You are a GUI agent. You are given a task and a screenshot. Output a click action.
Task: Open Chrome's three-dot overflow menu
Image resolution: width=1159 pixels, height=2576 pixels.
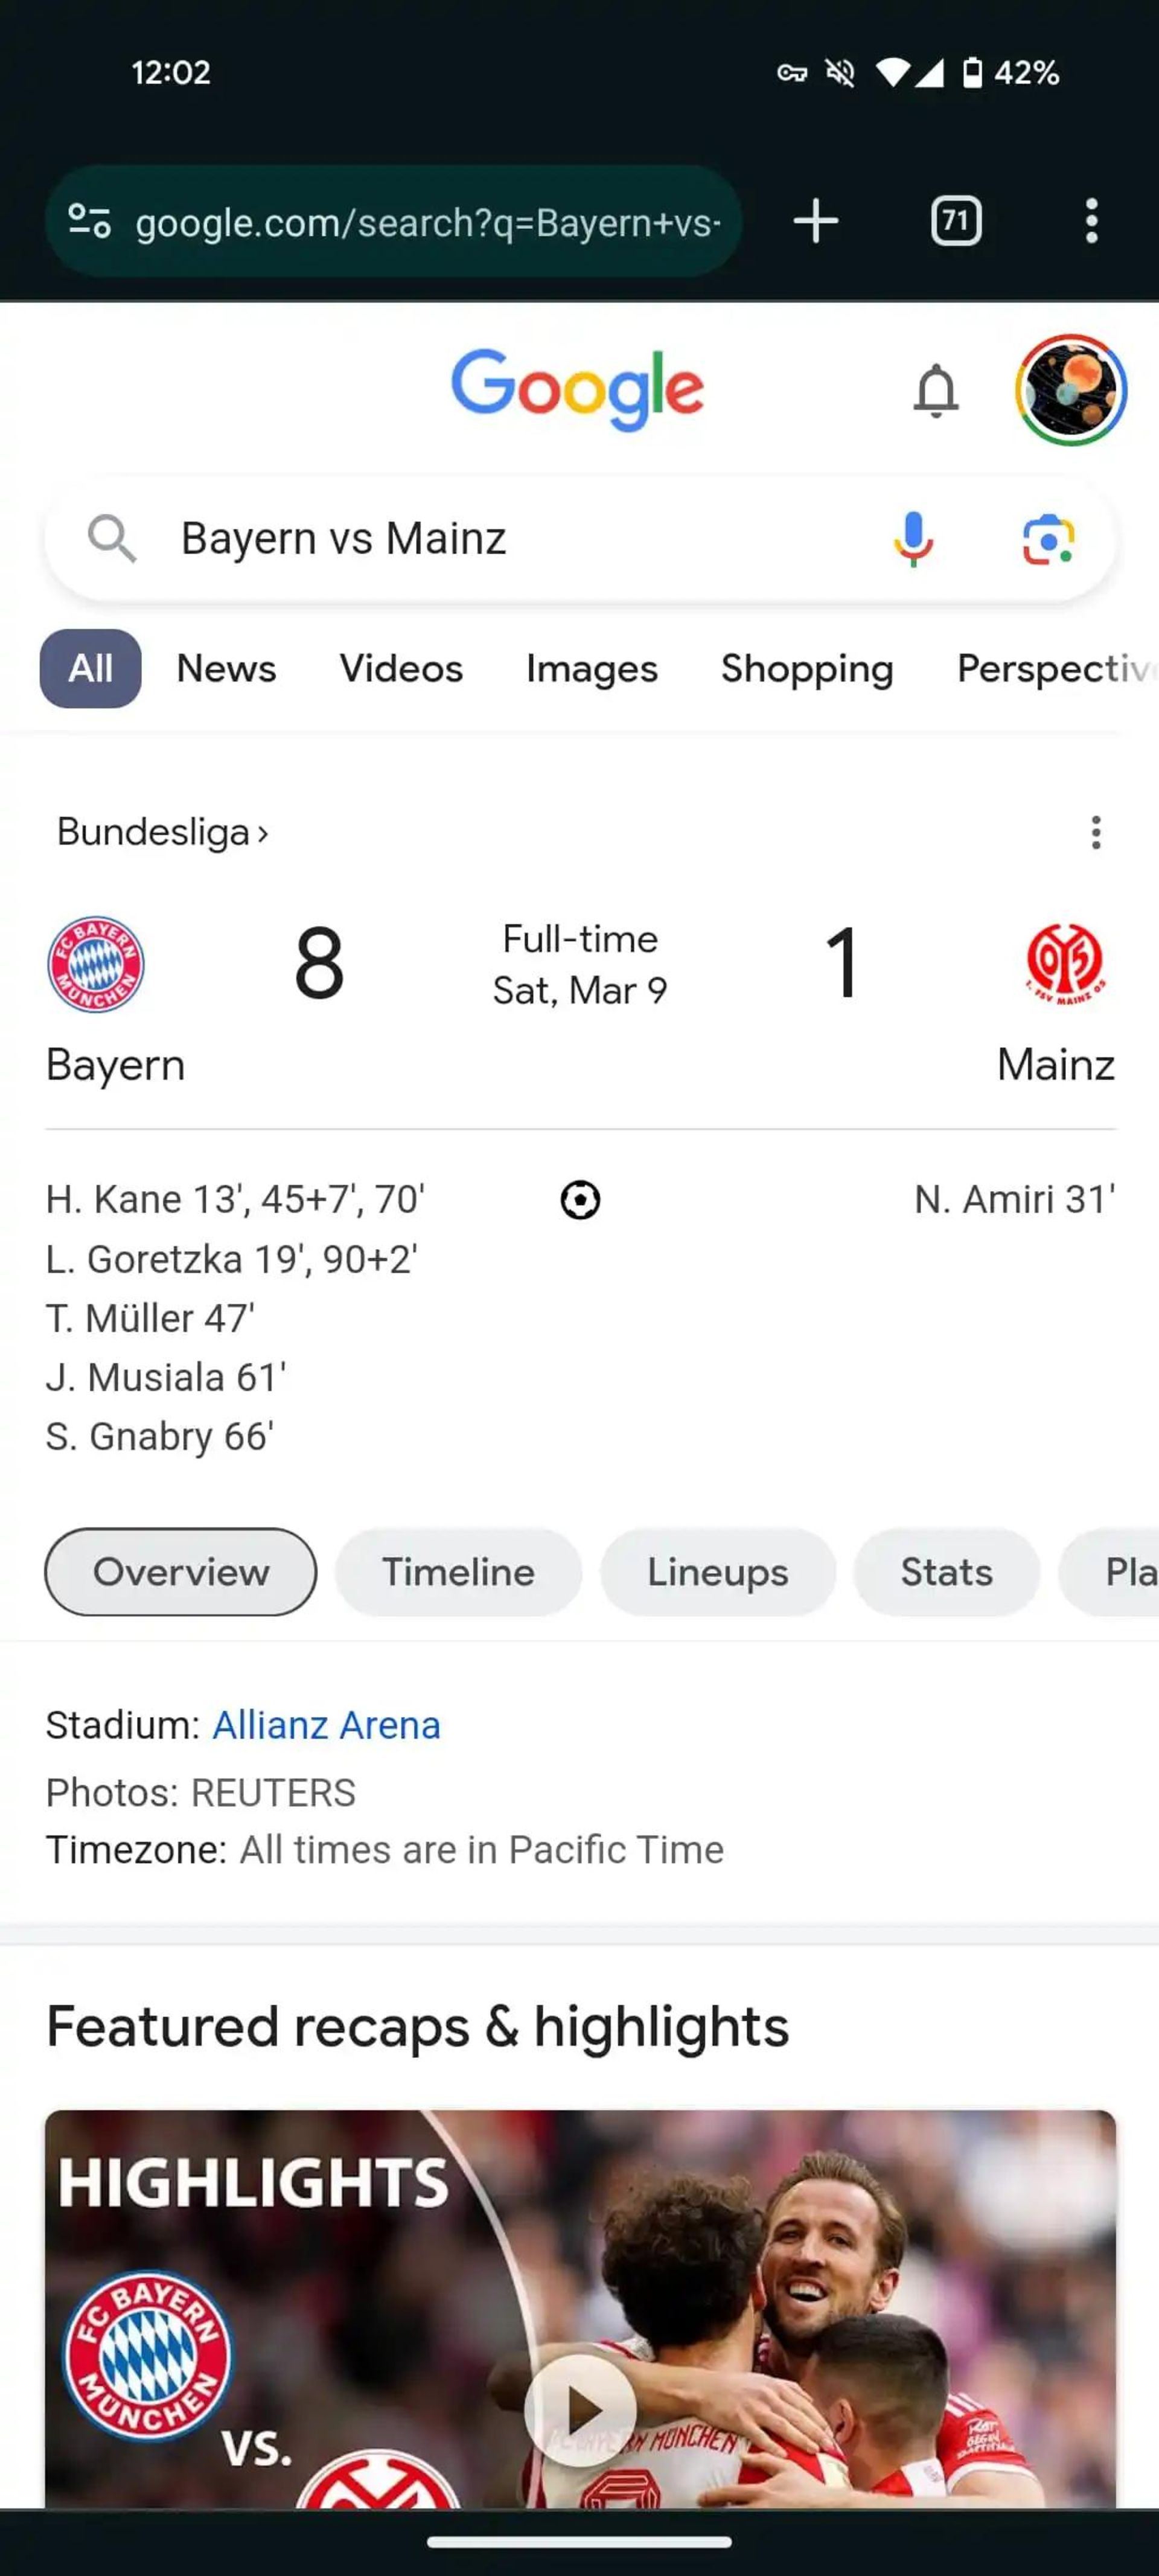pyautogui.click(x=1091, y=221)
